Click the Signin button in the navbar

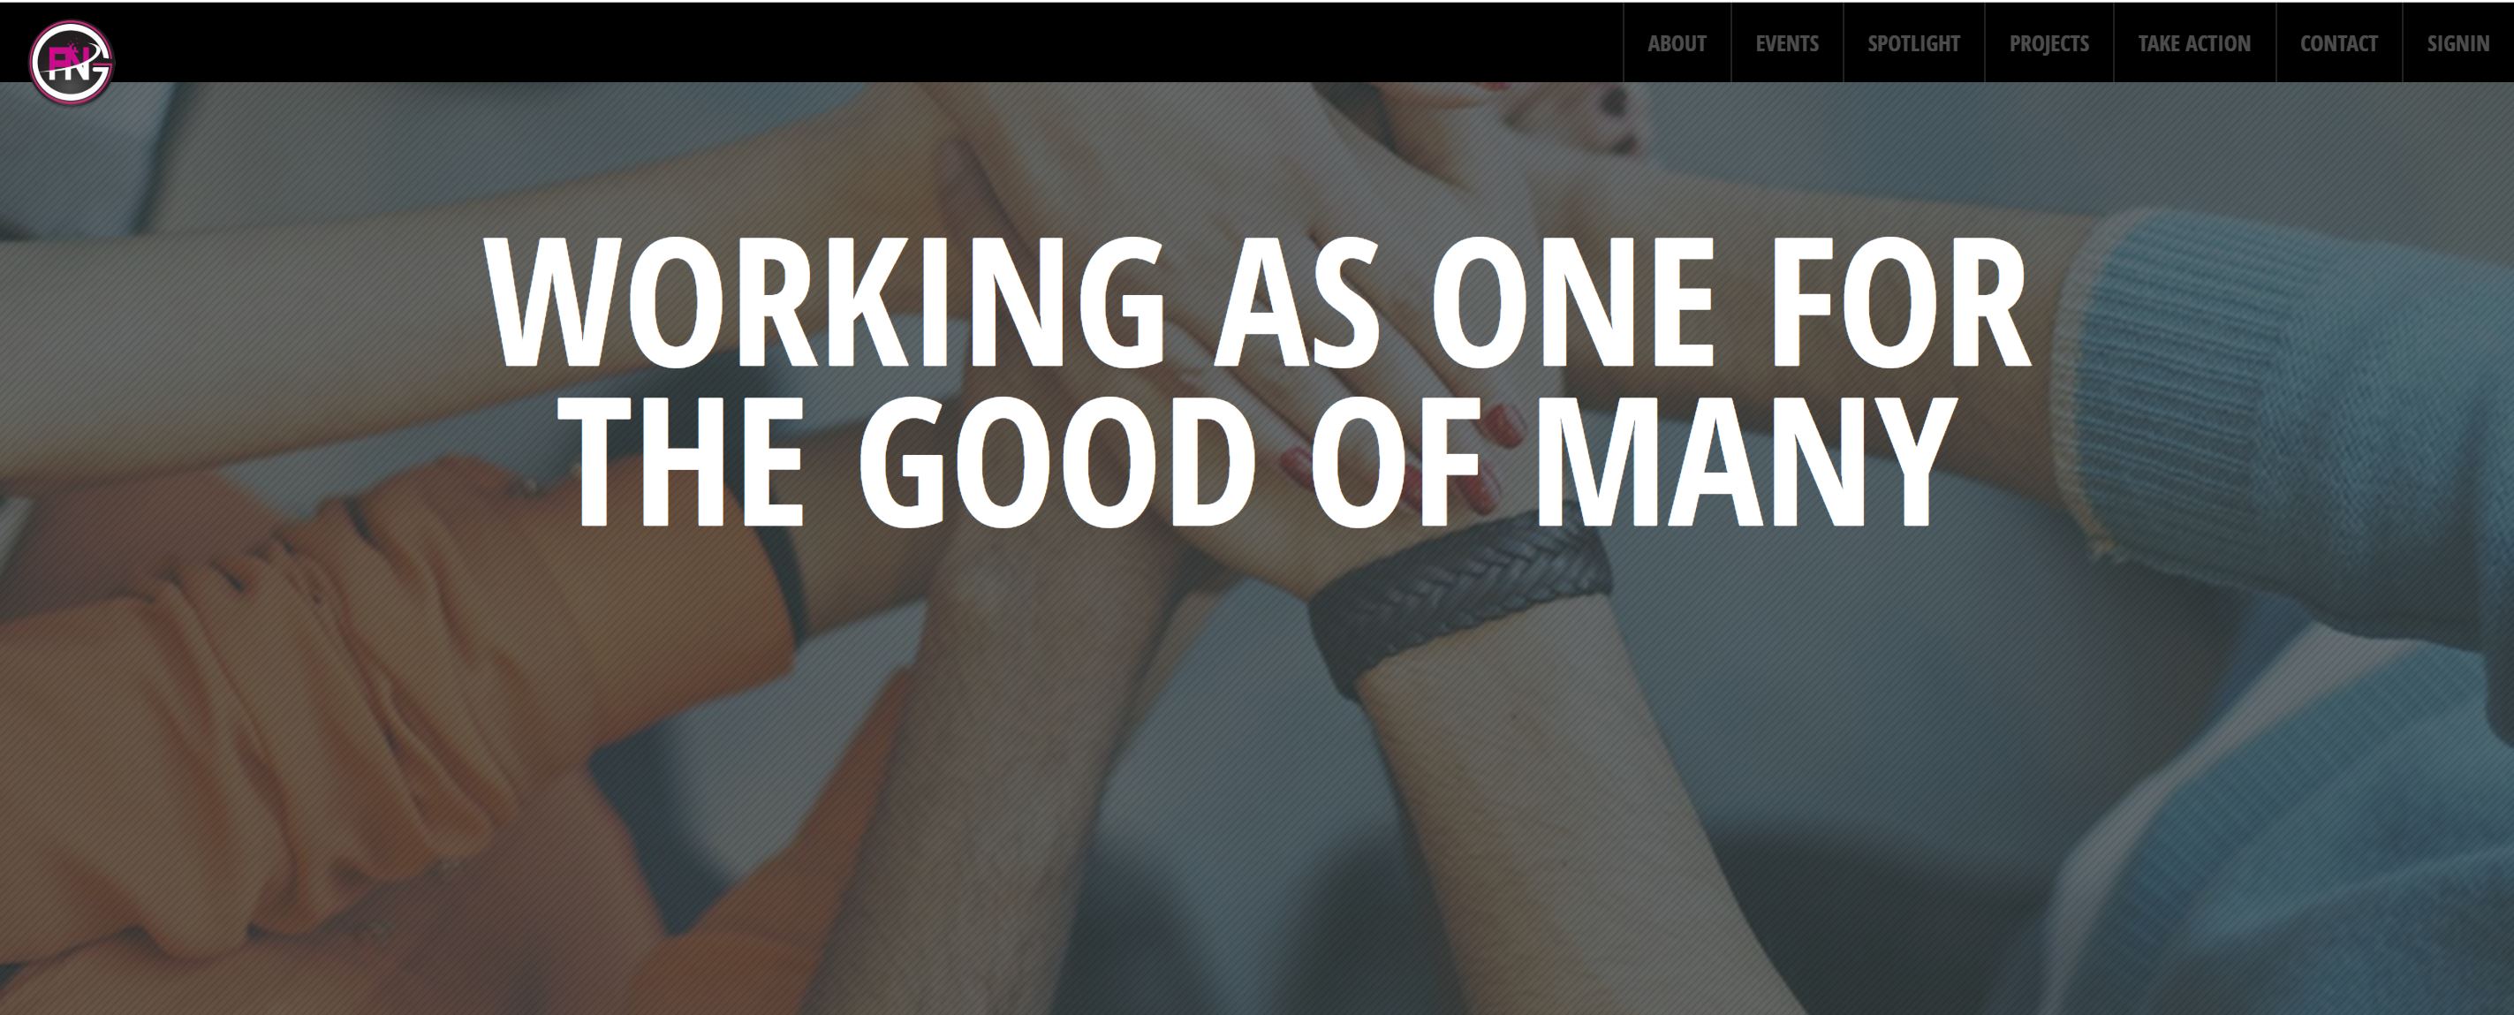tap(2457, 43)
